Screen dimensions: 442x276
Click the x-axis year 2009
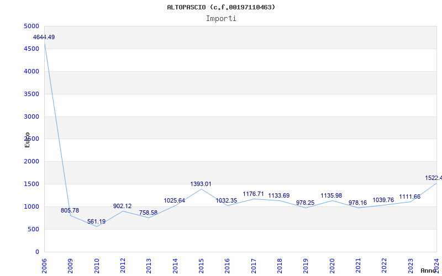(71, 266)
